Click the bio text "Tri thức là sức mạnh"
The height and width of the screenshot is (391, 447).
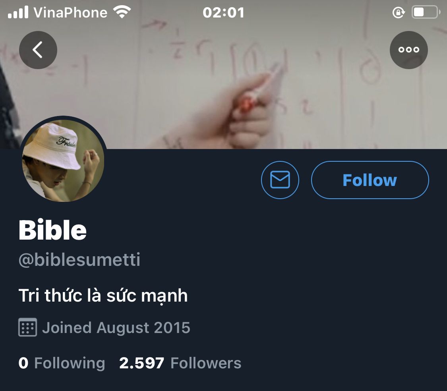pyautogui.click(x=103, y=296)
